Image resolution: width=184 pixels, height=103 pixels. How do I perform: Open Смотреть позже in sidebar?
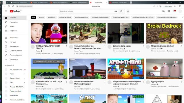click(x=15, y=51)
